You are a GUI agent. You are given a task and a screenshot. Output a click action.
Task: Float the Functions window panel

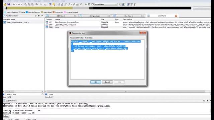pos(39,16)
